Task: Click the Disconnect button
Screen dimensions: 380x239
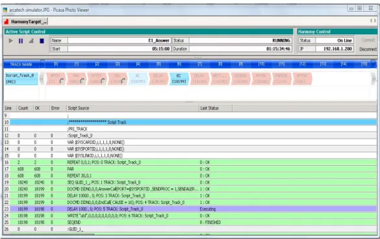Action: pyautogui.click(x=368, y=49)
